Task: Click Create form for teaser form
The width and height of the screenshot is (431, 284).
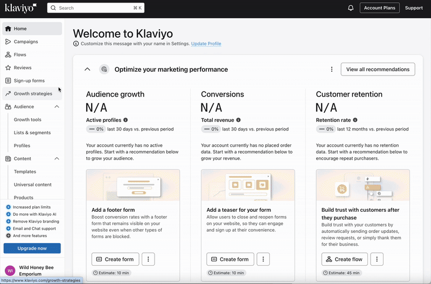Action: coord(231,259)
